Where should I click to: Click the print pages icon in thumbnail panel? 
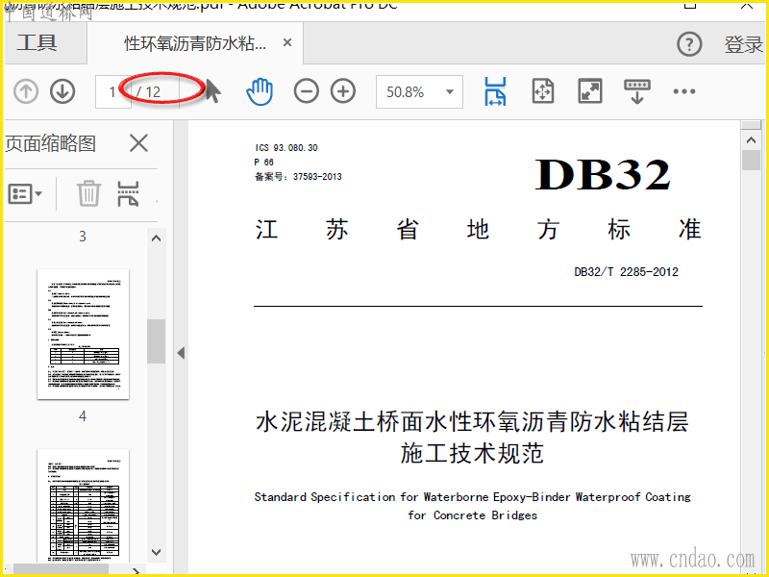pyautogui.click(x=128, y=193)
